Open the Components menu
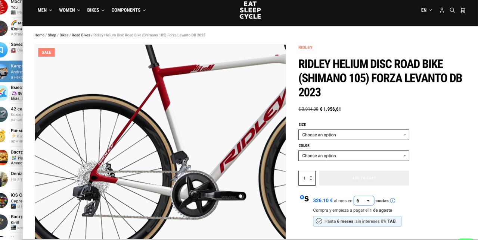478x240 pixels. pyautogui.click(x=128, y=10)
